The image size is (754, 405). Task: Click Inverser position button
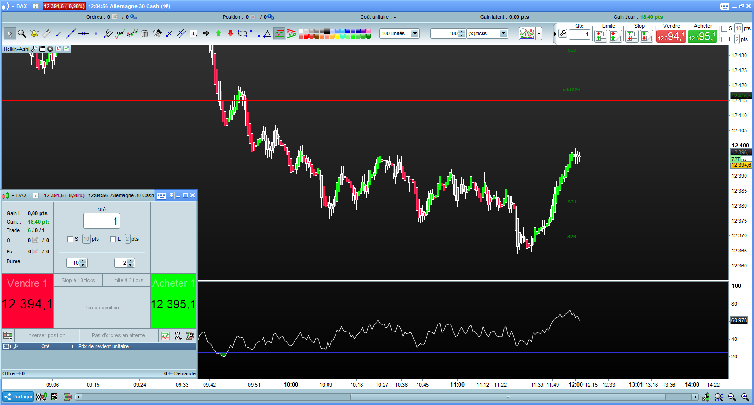[46, 335]
